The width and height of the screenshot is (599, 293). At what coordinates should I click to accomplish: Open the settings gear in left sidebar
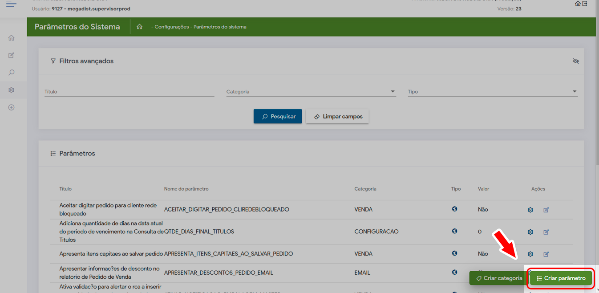click(12, 90)
